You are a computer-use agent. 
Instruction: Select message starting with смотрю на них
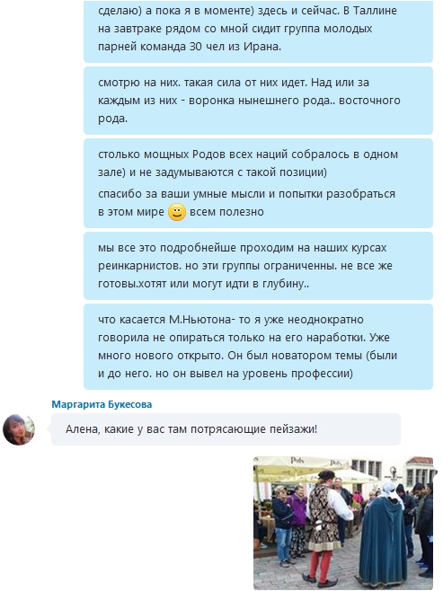(258, 101)
